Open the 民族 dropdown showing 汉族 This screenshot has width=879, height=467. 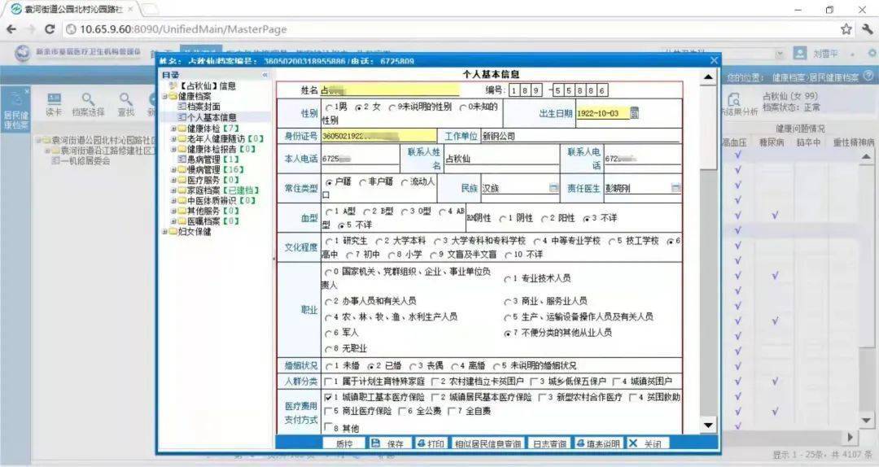[x=553, y=188]
